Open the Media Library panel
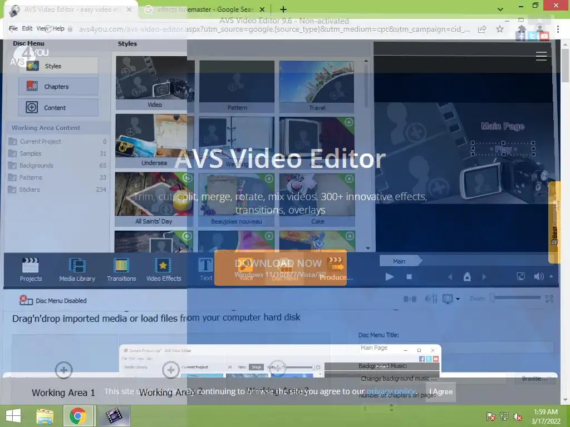Viewport: 570px width, 427px height. click(77, 270)
